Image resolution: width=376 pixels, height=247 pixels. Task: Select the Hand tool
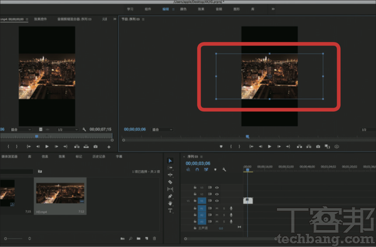[x=170, y=203]
